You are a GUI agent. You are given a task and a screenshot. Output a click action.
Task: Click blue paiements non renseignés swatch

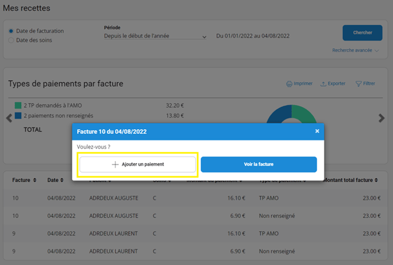click(18, 115)
